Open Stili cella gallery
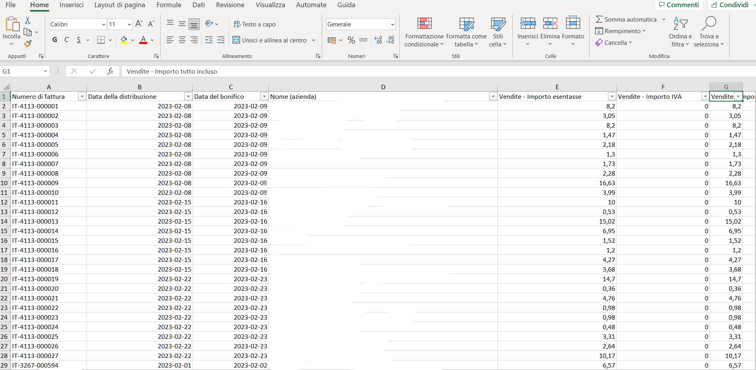756x370 pixels. (x=498, y=32)
